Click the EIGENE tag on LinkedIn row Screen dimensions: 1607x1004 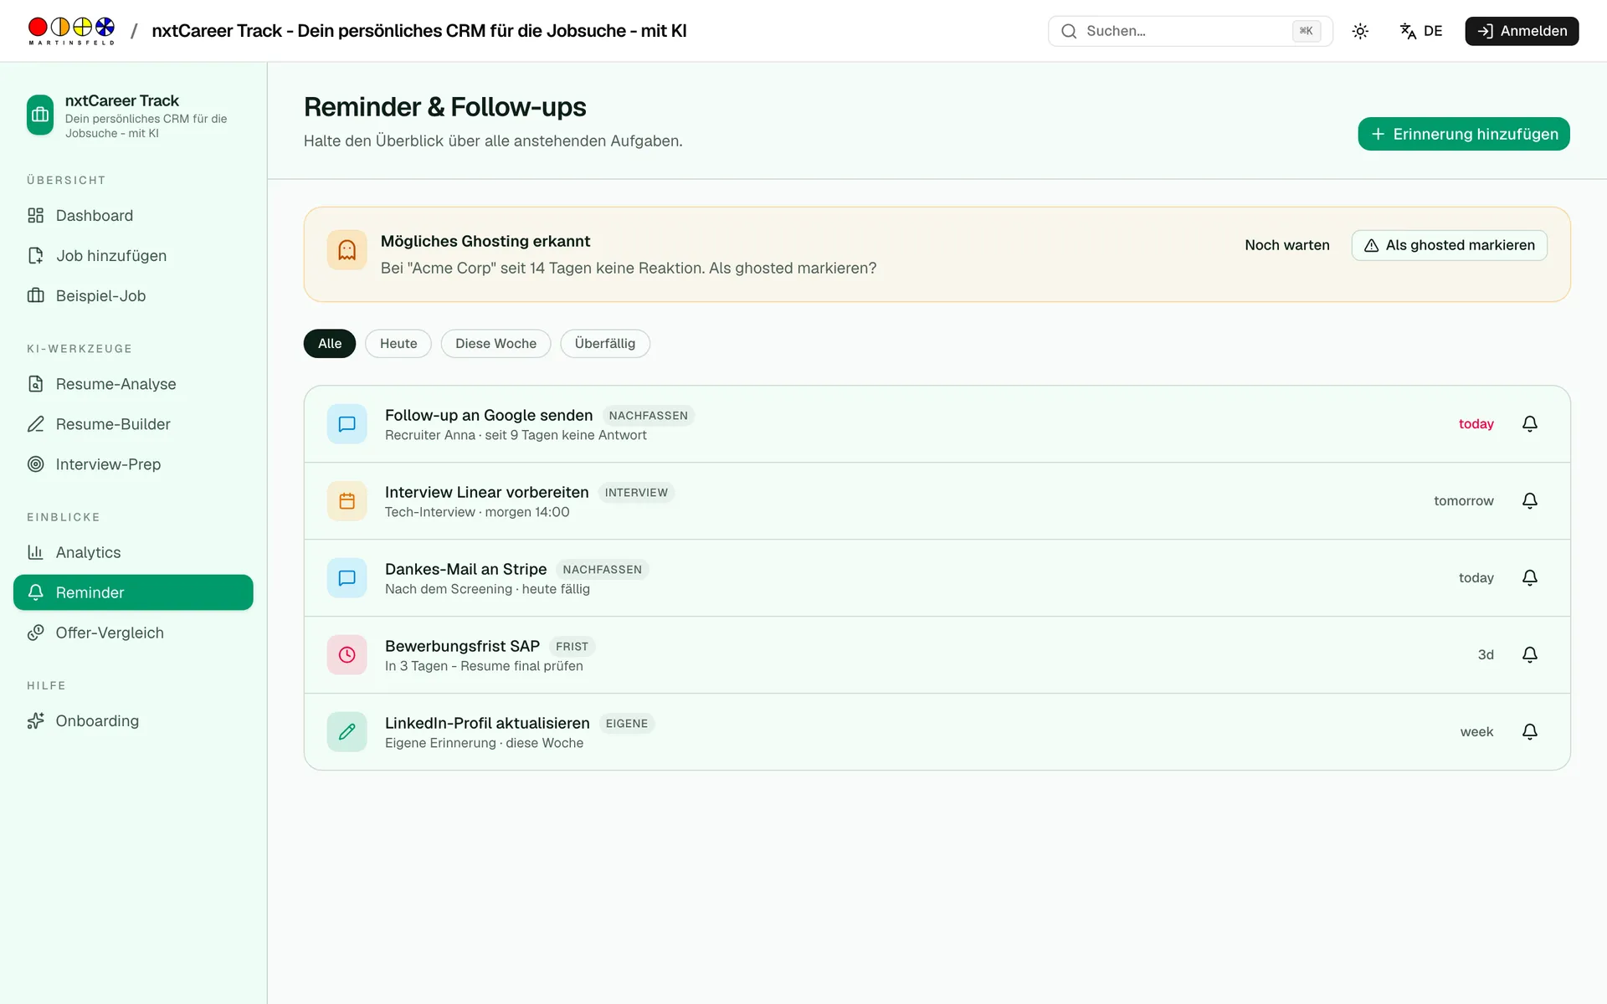click(x=627, y=724)
